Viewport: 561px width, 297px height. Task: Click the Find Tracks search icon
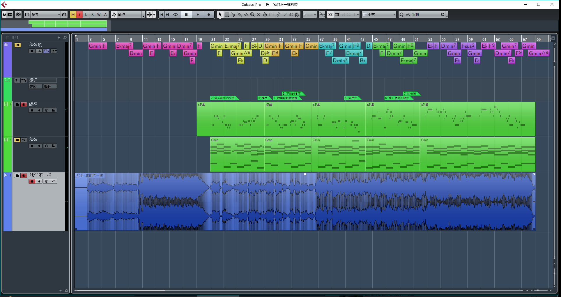65,38
